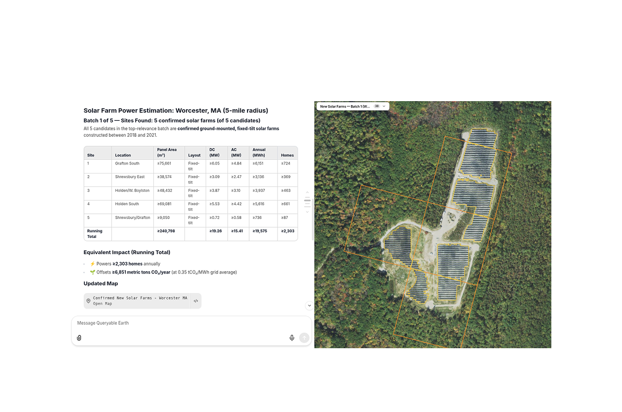Click the Updated Map heading
Screen dimensions: 622x412
click(101, 284)
